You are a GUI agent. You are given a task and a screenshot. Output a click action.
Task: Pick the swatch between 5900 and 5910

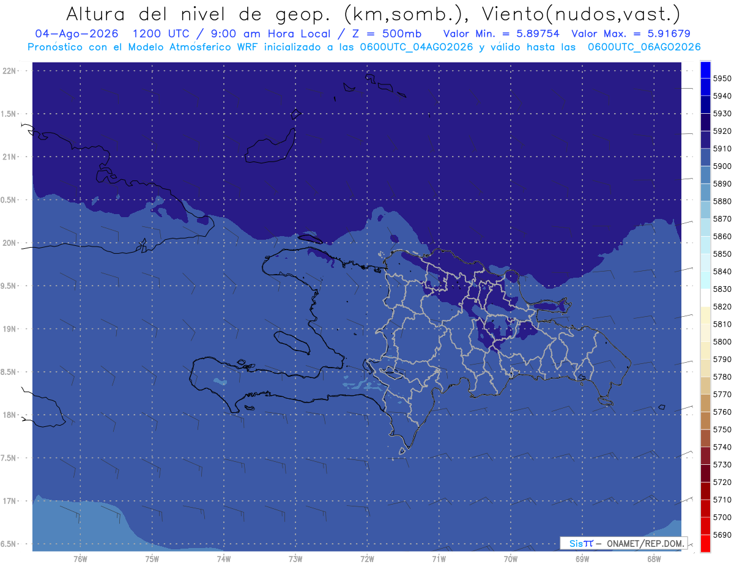(705, 158)
